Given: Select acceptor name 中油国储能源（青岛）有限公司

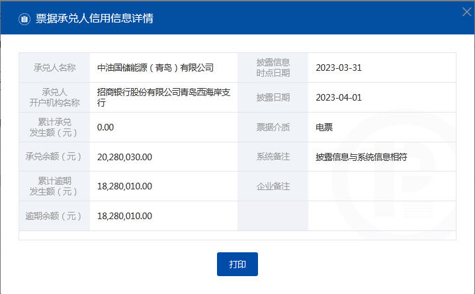Looking at the screenshot, I should click(x=155, y=68).
